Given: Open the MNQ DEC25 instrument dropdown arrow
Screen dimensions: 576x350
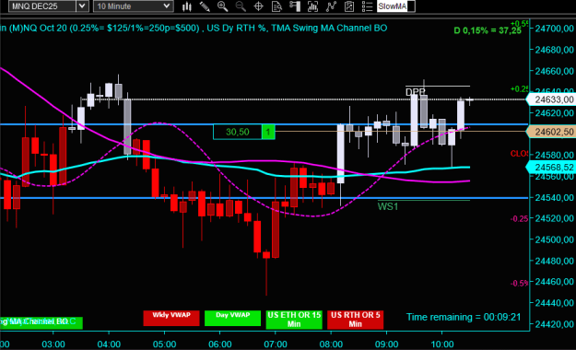Looking at the screenshot, I should pyautogui.click(x=82, y=6).
